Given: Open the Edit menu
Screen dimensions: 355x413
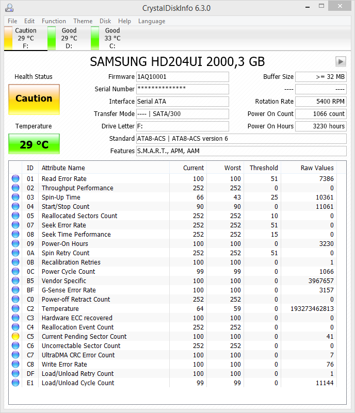Looking at the screenshot, I should 29,21.
